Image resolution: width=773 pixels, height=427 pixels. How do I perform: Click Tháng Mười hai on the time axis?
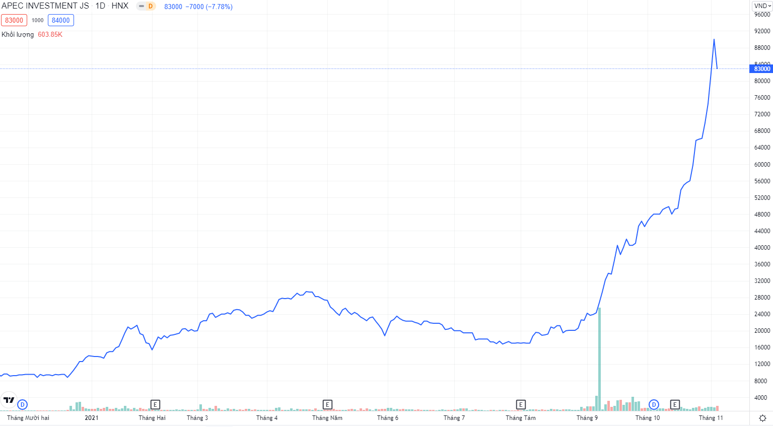(x=28, y=418)
